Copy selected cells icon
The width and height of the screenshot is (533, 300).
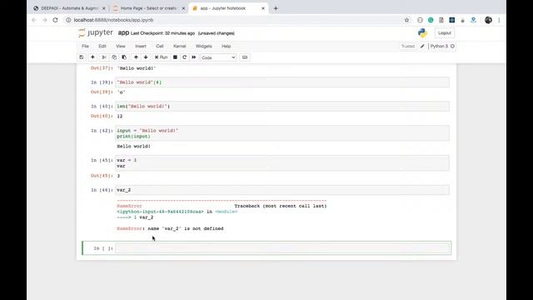point(114,57)
